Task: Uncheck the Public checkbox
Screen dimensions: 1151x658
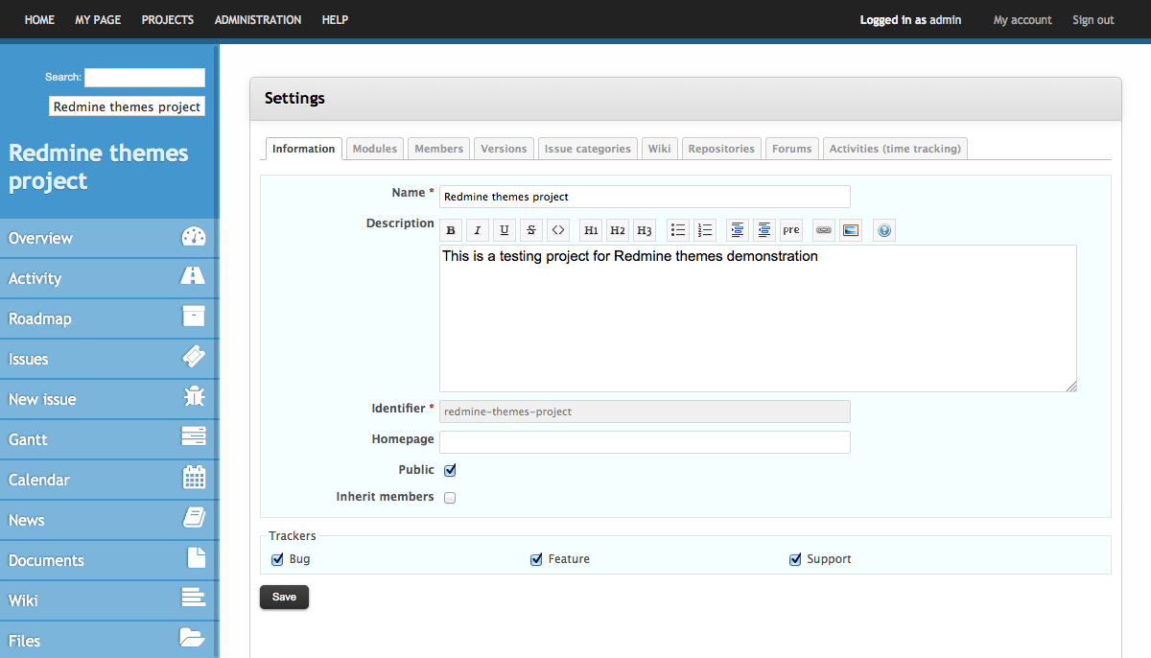Action: tap(450, 470)
